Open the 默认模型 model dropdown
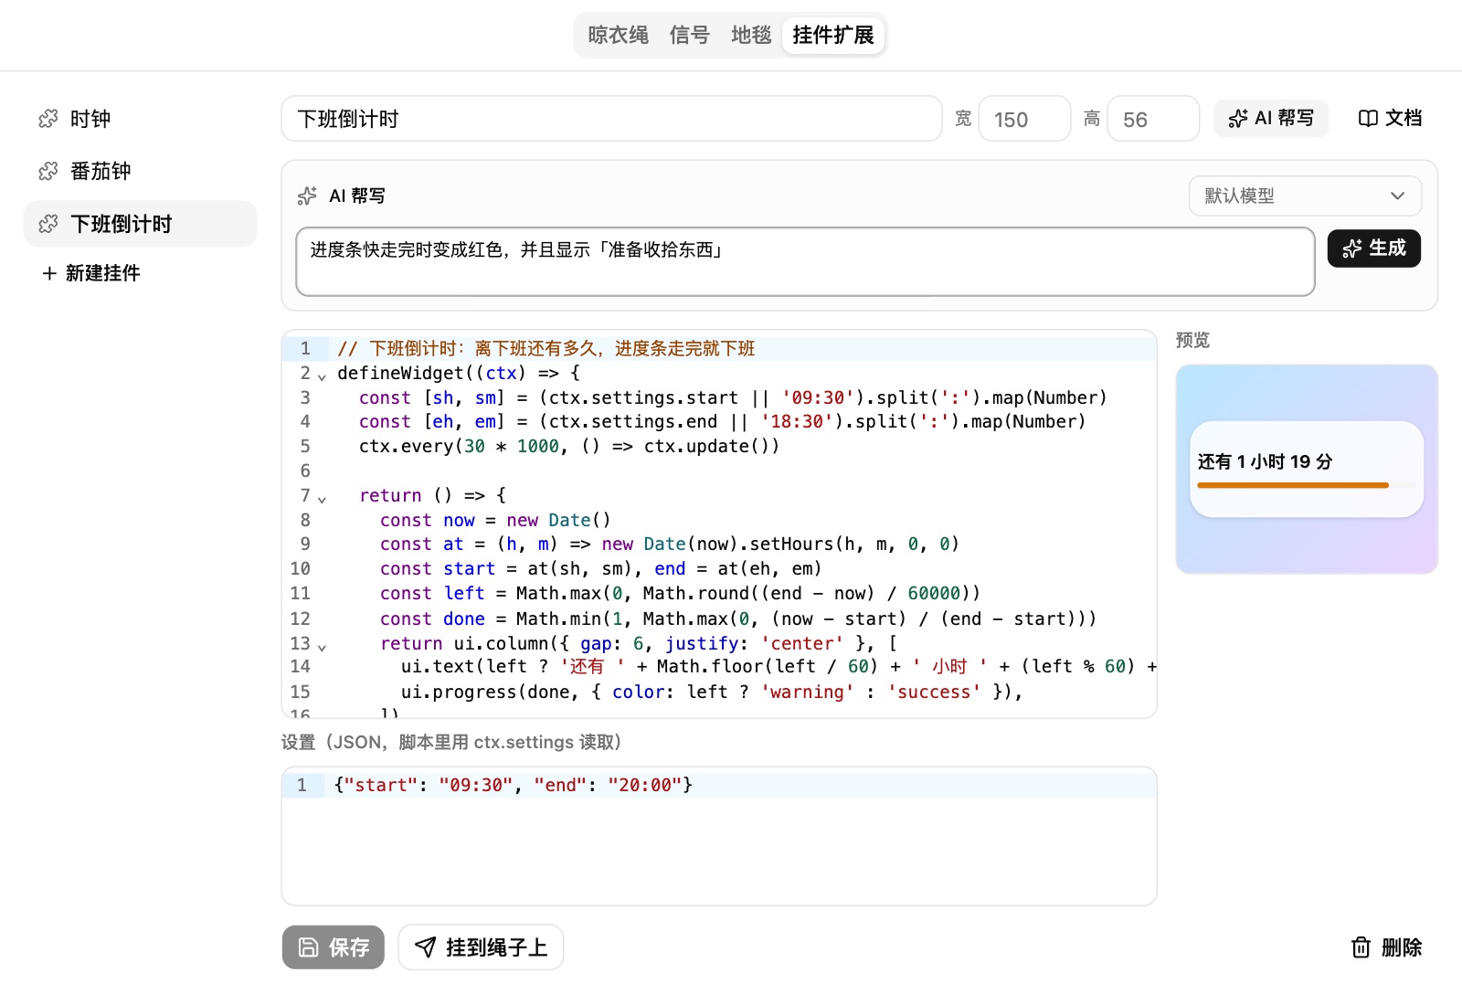Screen dimensions: 1462x994 1305,196
